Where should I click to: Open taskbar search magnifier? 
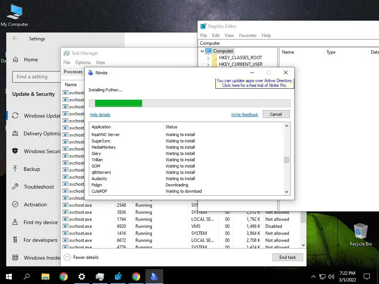tap(27, 277)
